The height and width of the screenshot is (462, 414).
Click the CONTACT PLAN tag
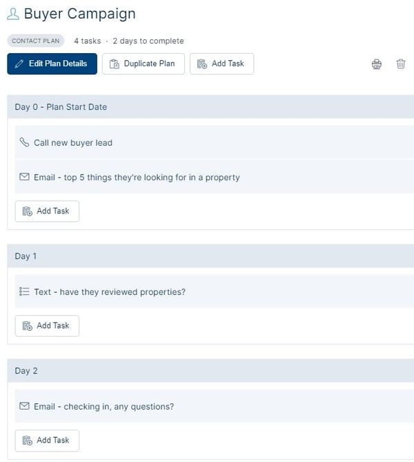[x=36, y=41]
